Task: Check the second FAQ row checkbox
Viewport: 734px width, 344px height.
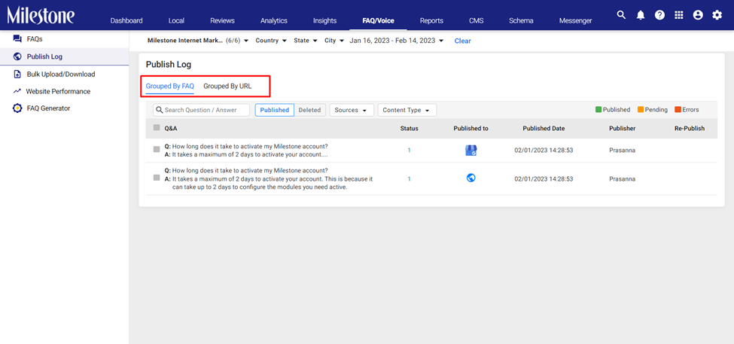Action: 157,178
